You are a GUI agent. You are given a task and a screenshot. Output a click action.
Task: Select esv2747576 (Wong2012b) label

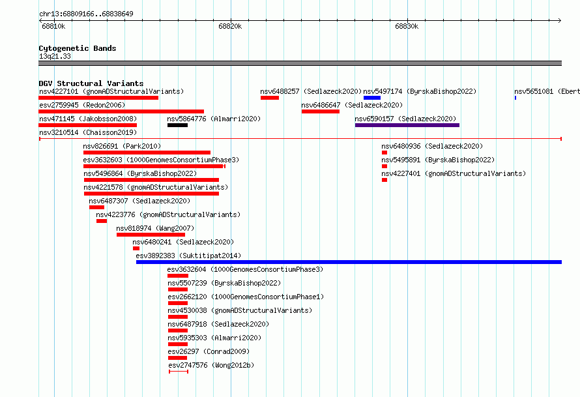[x=211, y=365]
